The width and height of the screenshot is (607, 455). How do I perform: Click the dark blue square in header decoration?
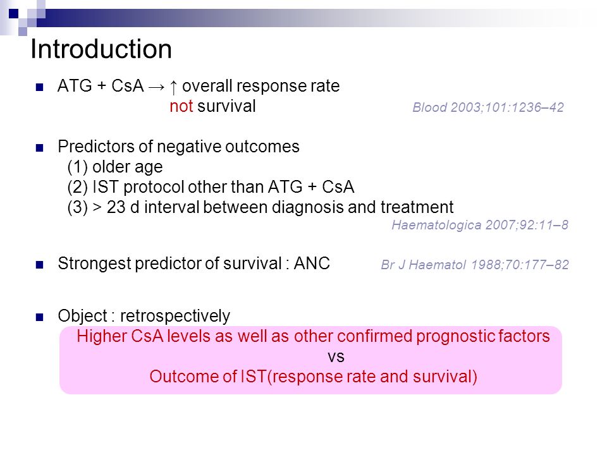coord(13,13)
